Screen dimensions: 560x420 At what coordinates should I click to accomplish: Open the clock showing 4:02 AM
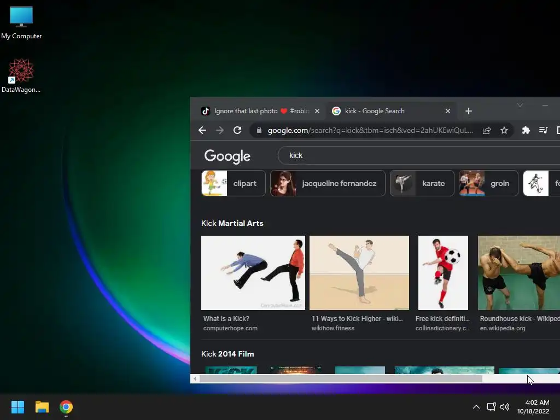(533, 407)
